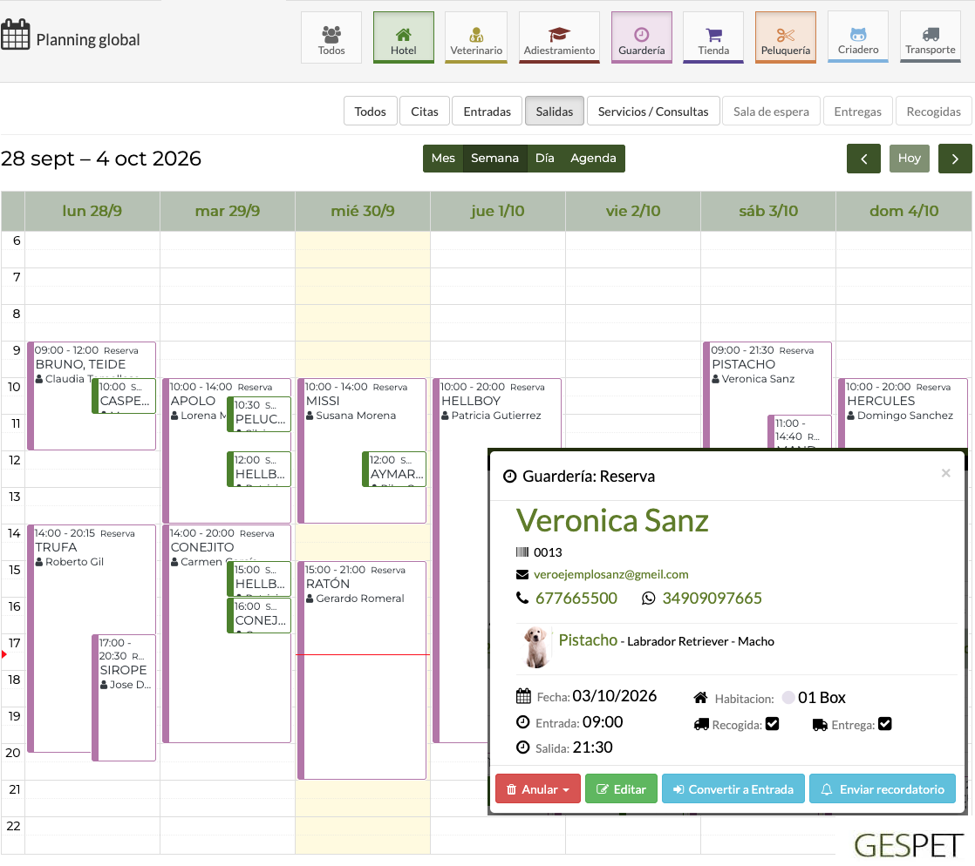Open the Transporte module
The width and height of the screenshot is (975, 866).
[x=931, y=37]
